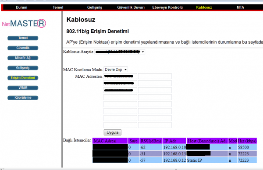Image resolution: width=263 pixels, height=170 pixels.
Task: Click RSSI value -51
Action: pyautogui.click(x=151, y=154)
